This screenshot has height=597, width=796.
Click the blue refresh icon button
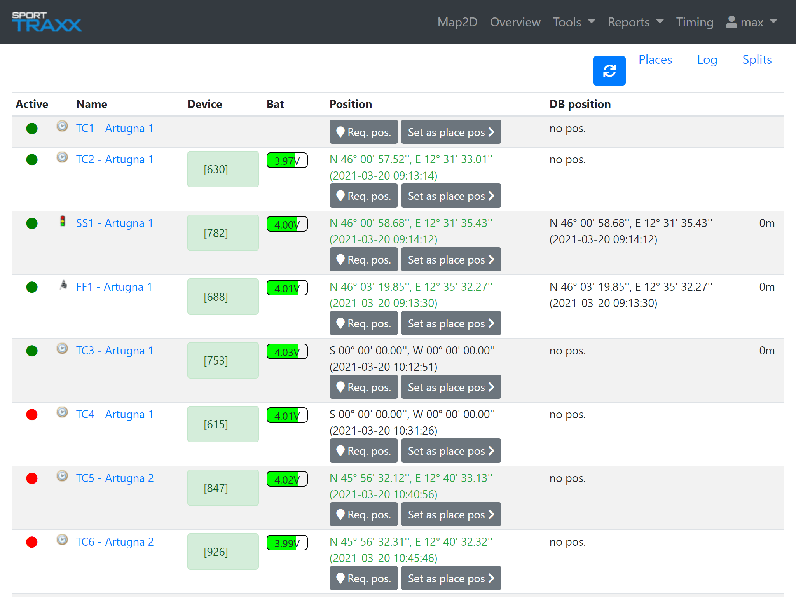[x=609, y=71]
